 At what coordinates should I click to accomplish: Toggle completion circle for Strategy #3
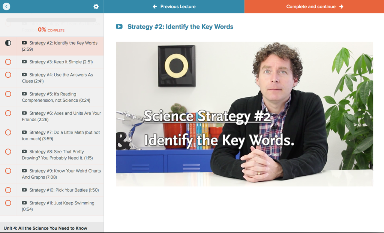pos(8,62)
